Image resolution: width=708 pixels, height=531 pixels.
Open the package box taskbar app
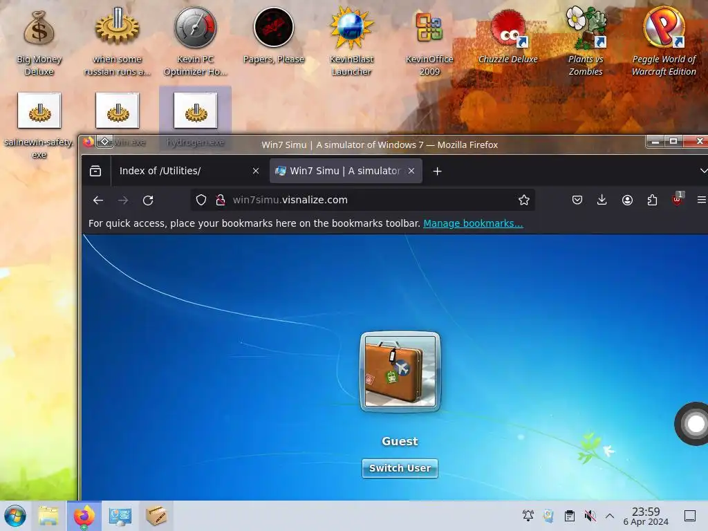pyautogui.click(x=156, y=516)
